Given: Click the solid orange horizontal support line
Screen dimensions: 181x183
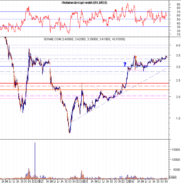Looking at the screenshot, I should (84, 90).
